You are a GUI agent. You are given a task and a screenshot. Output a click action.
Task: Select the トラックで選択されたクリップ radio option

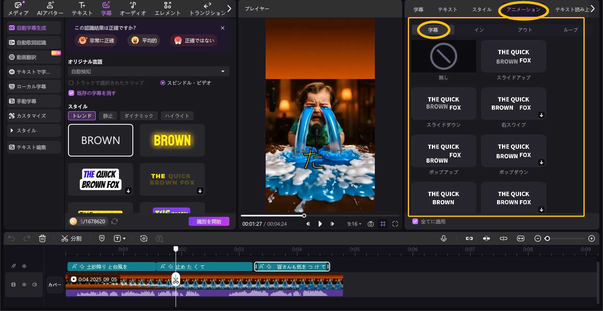point(71,83)
